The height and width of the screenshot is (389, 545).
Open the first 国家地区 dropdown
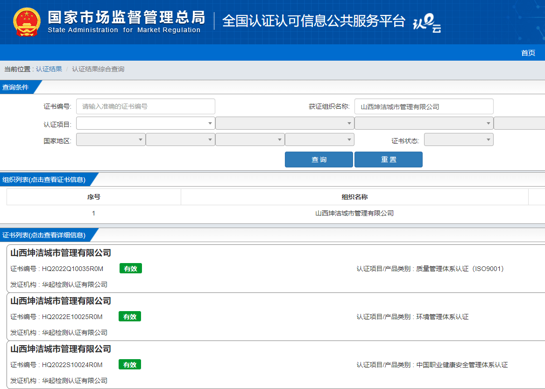pyautogui.click(x=111, y=139)
